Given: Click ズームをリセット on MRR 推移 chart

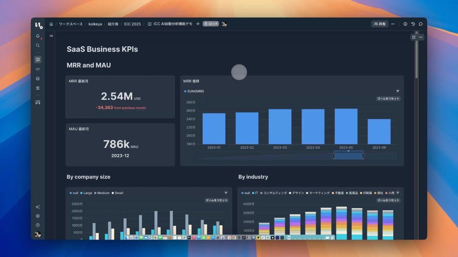Looking at the screenshot, I should 388,99.
